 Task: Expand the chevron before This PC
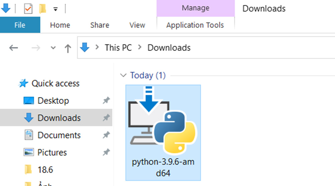pyautogui.click(x=97, y=47)
